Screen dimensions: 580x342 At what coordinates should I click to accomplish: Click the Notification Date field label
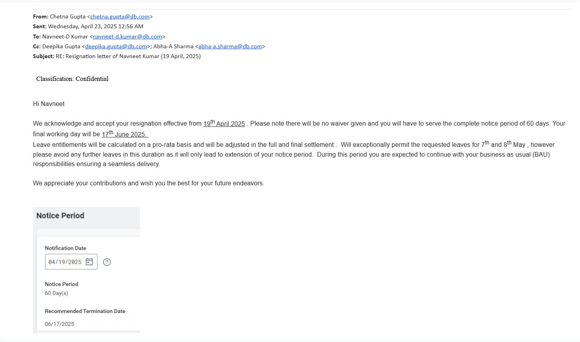(x=66, y=248)
